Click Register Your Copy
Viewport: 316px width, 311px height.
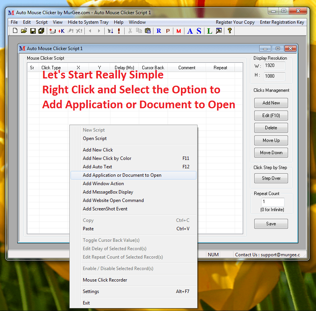tap(235, 22)
